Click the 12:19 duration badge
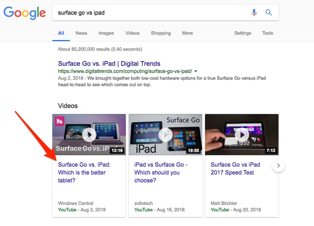 pos(117,151)
